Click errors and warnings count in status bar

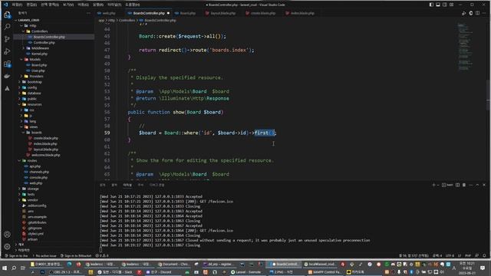pos(102,255)
